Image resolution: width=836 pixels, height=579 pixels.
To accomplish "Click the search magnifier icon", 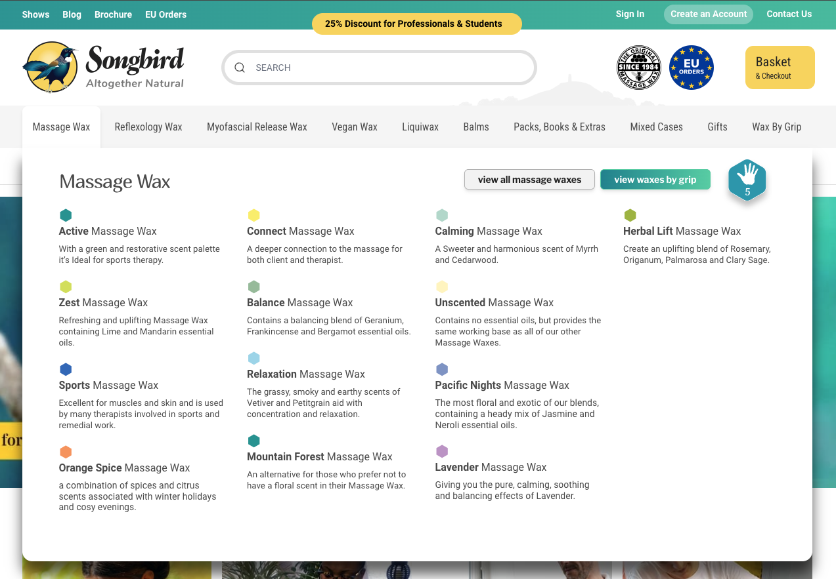I will coord(240,68).
